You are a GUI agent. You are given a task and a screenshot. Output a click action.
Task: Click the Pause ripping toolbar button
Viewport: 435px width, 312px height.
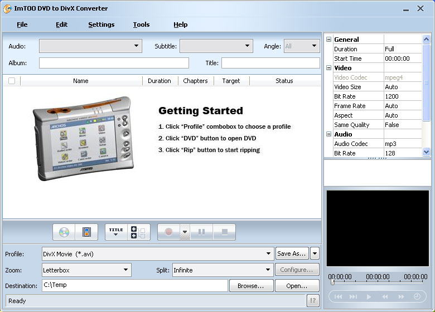point(202,232)
